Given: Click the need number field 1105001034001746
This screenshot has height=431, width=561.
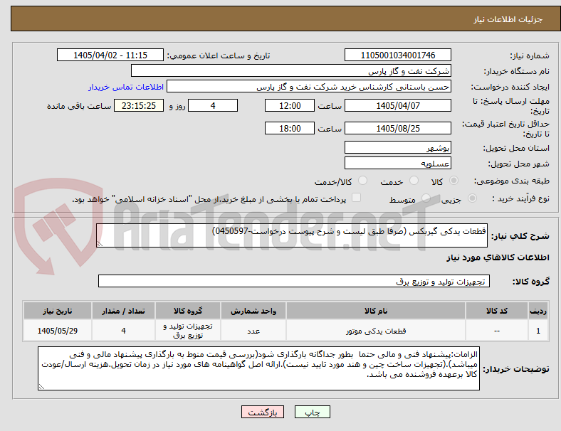Looking at the screenshot, I should 398,55.
